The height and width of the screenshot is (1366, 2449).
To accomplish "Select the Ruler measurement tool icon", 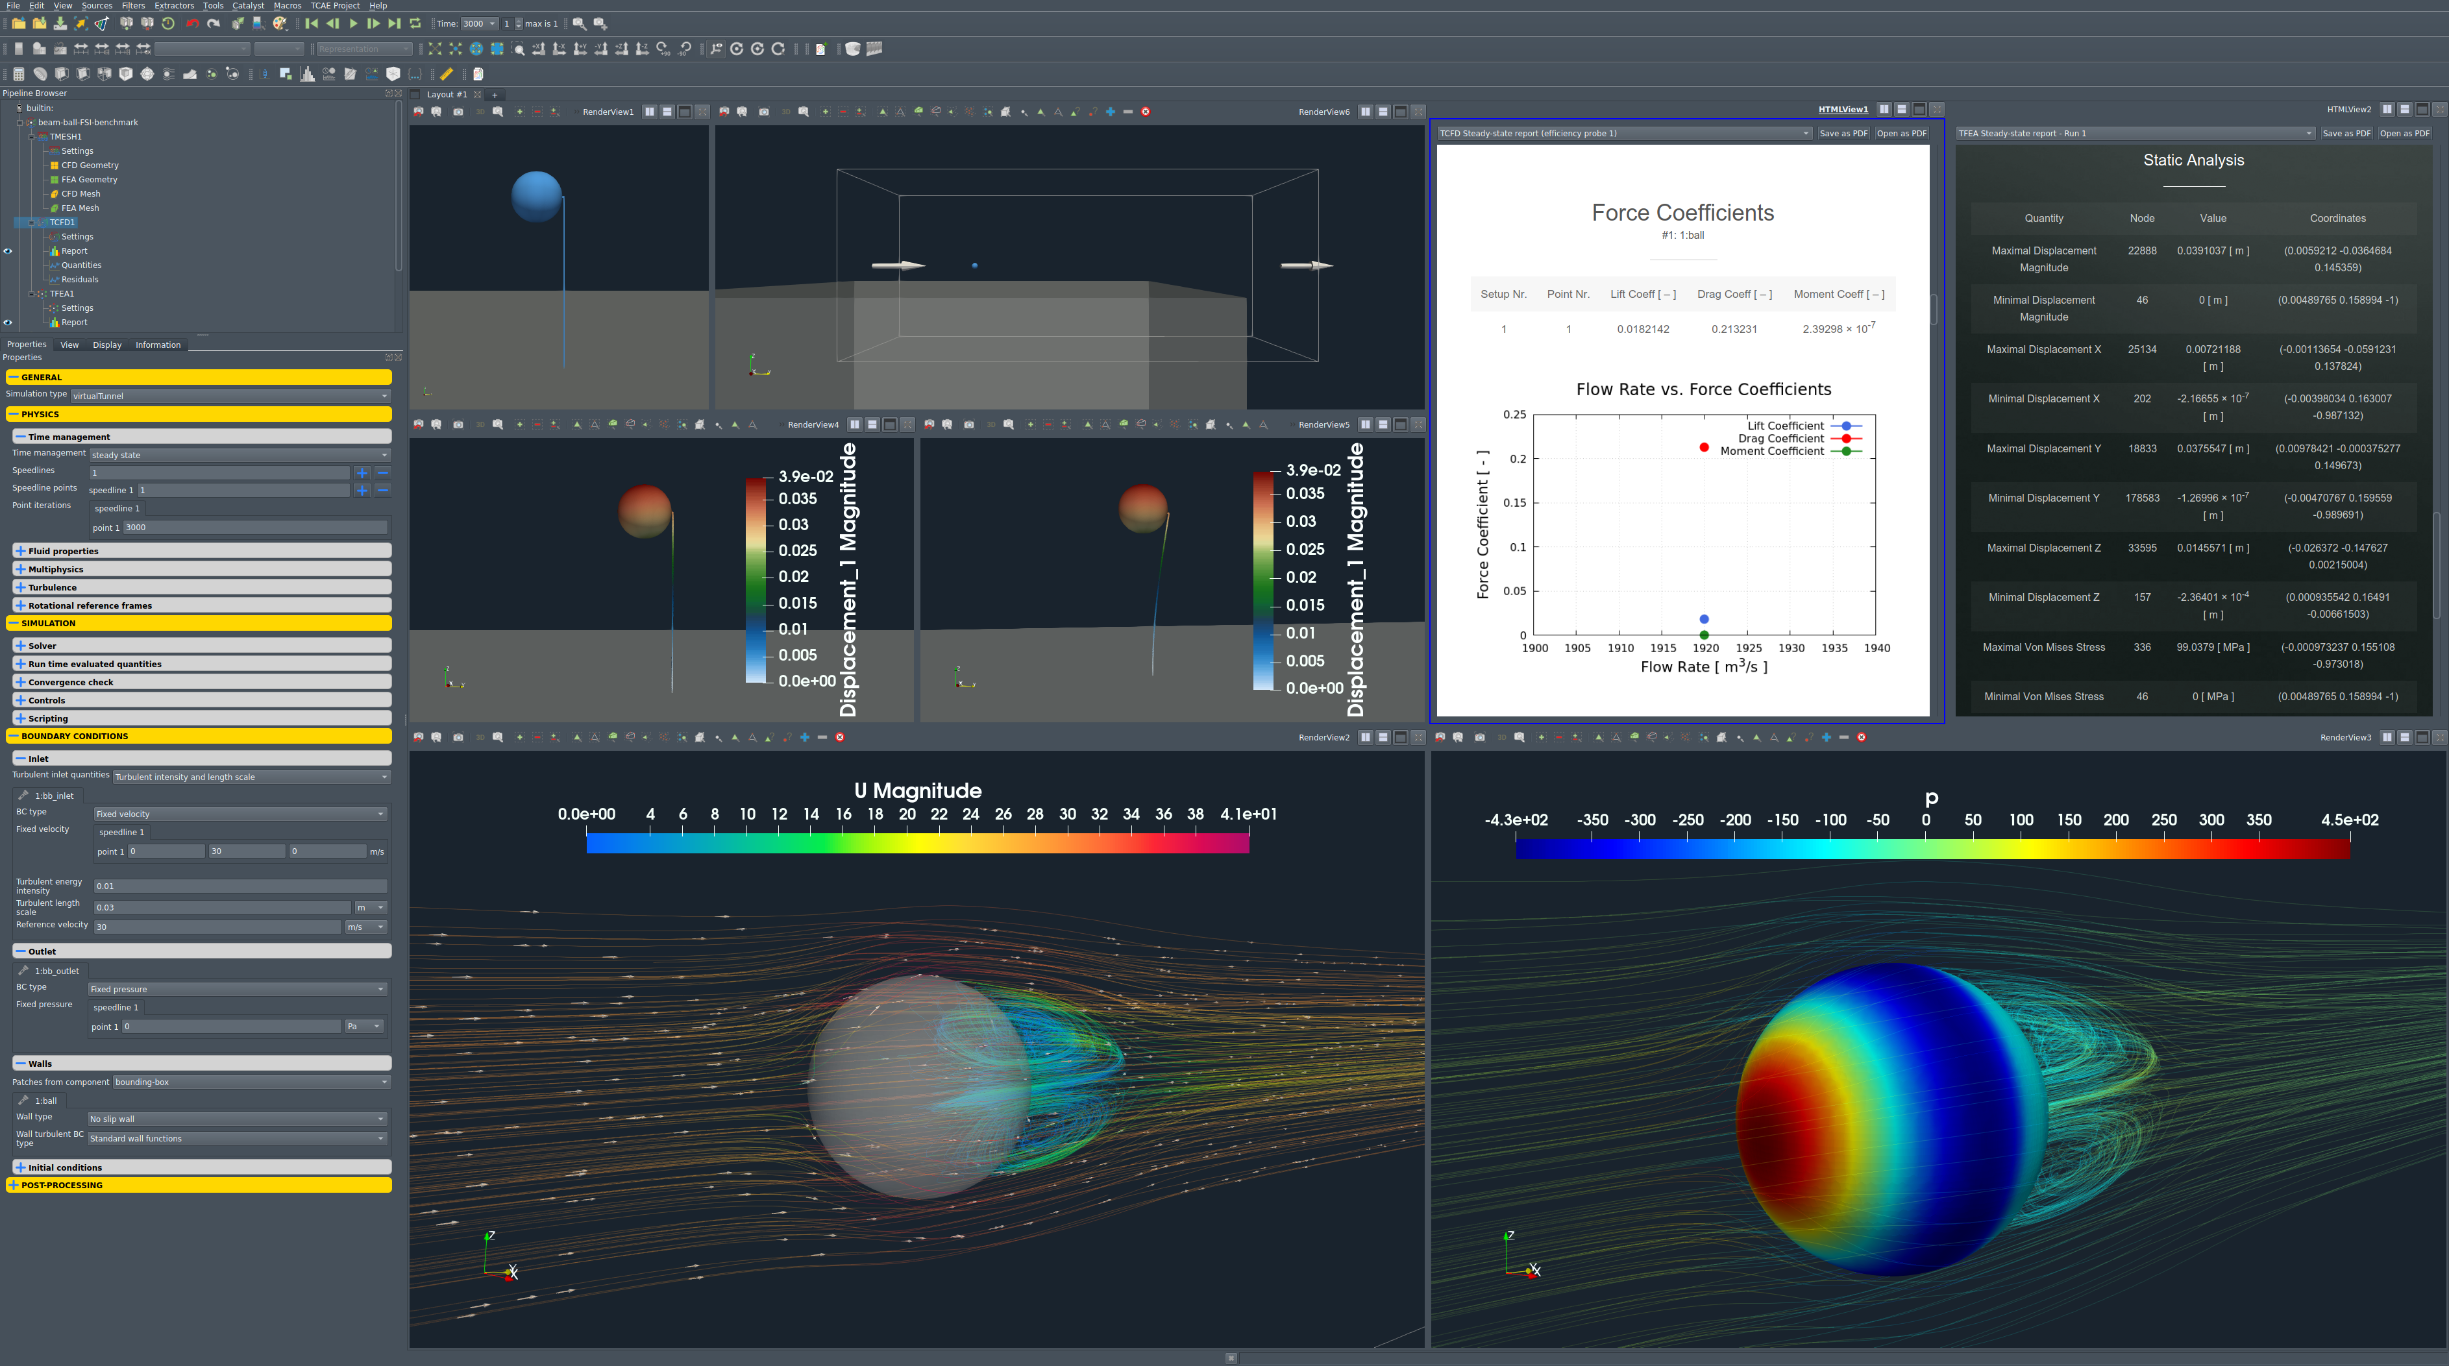I will [447, 74].
